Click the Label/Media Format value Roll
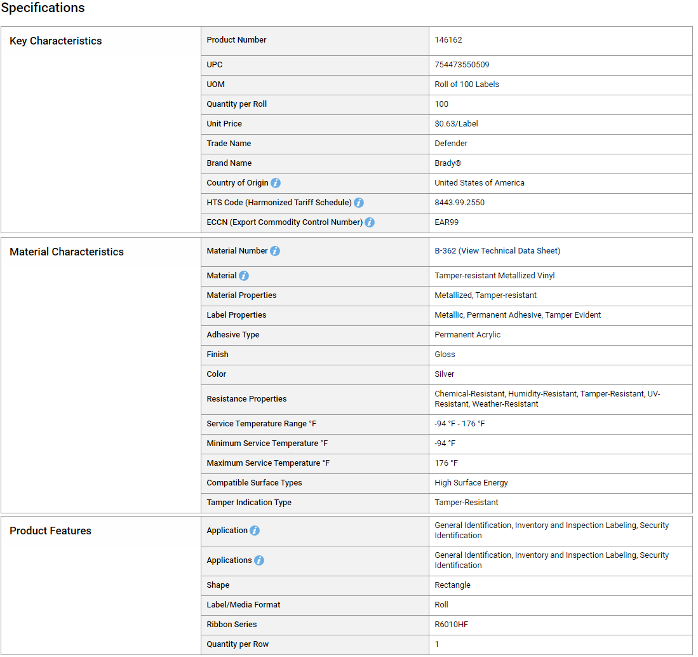698x657 pixels. point(441,605)
